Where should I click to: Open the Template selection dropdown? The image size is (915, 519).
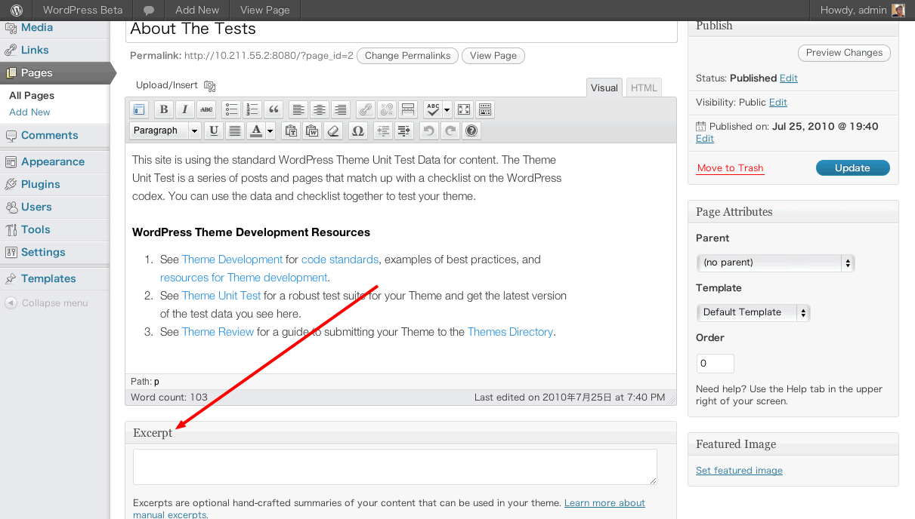(753, 312)
